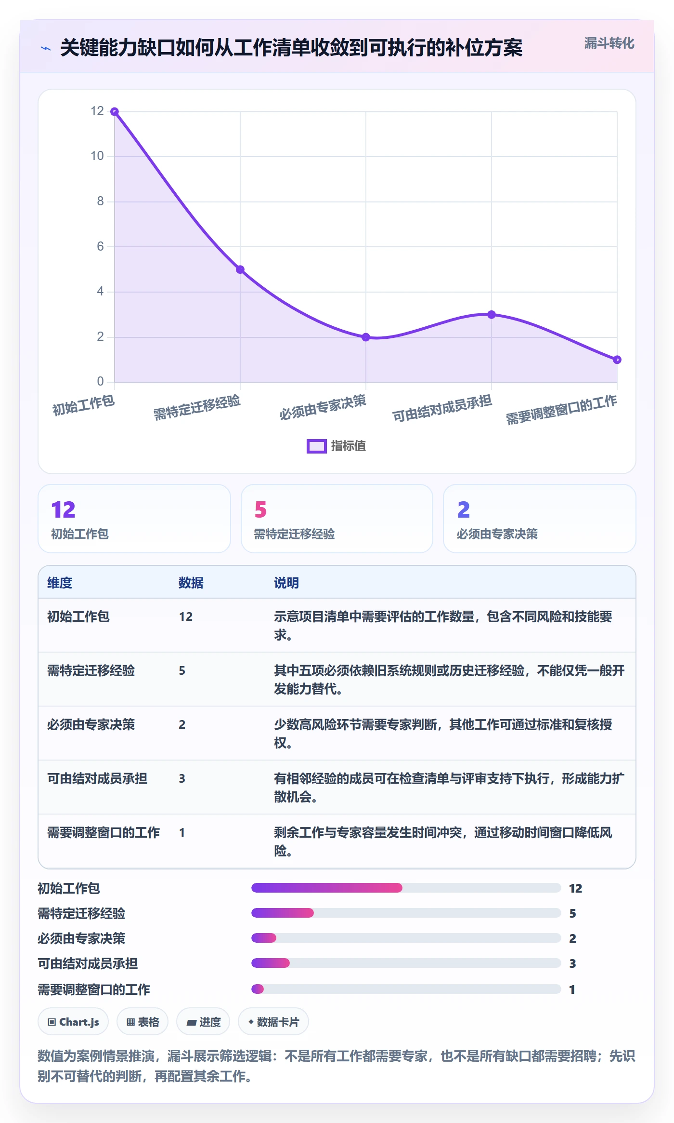Click the 漏斗转化 tag in header
The width and height of the screenshot is (674, 1123).
[x=609, y=43]
